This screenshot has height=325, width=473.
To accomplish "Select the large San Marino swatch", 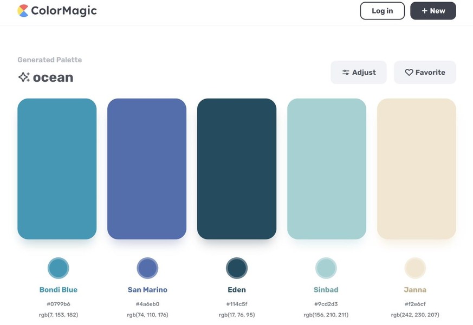I will 147,169.
